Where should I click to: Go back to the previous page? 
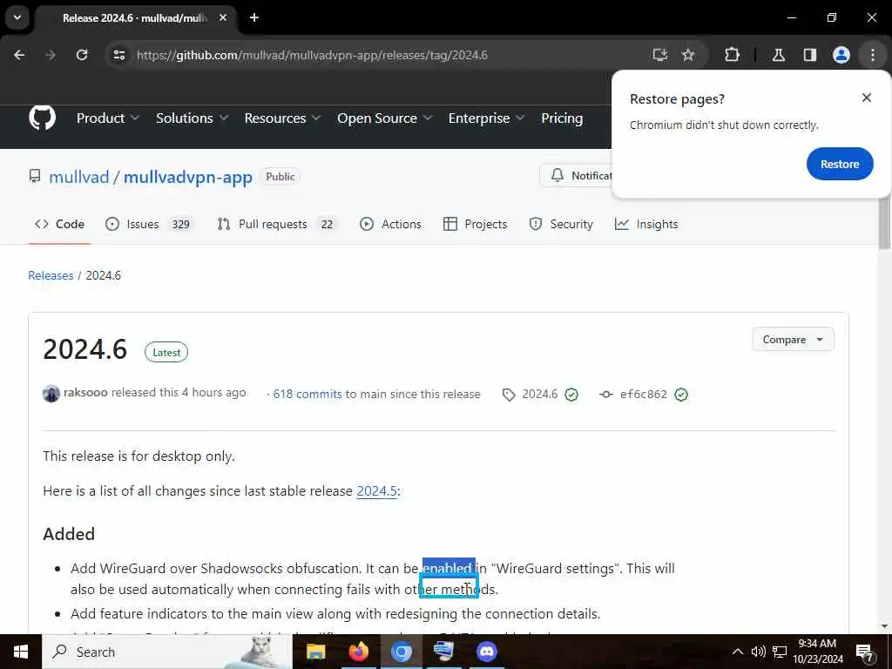19,55
